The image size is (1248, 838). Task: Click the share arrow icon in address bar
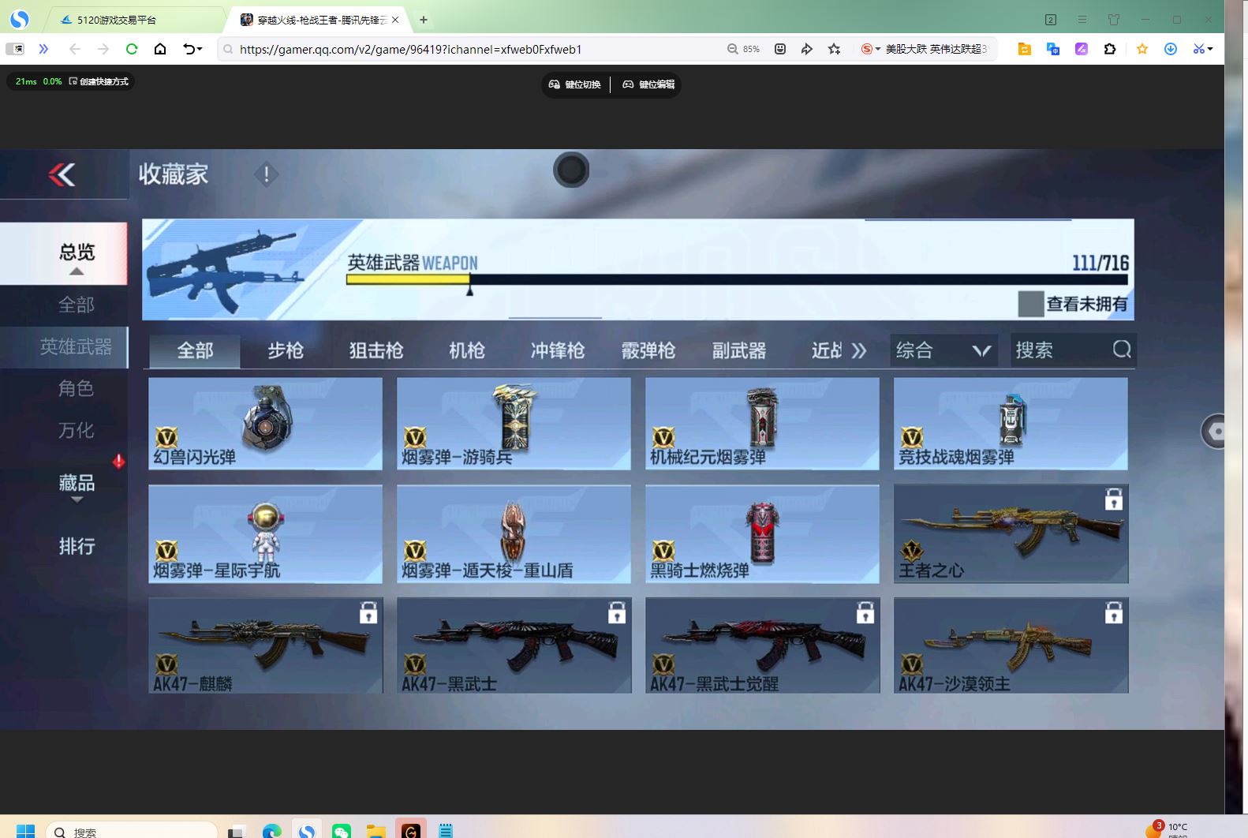point(806,49)
